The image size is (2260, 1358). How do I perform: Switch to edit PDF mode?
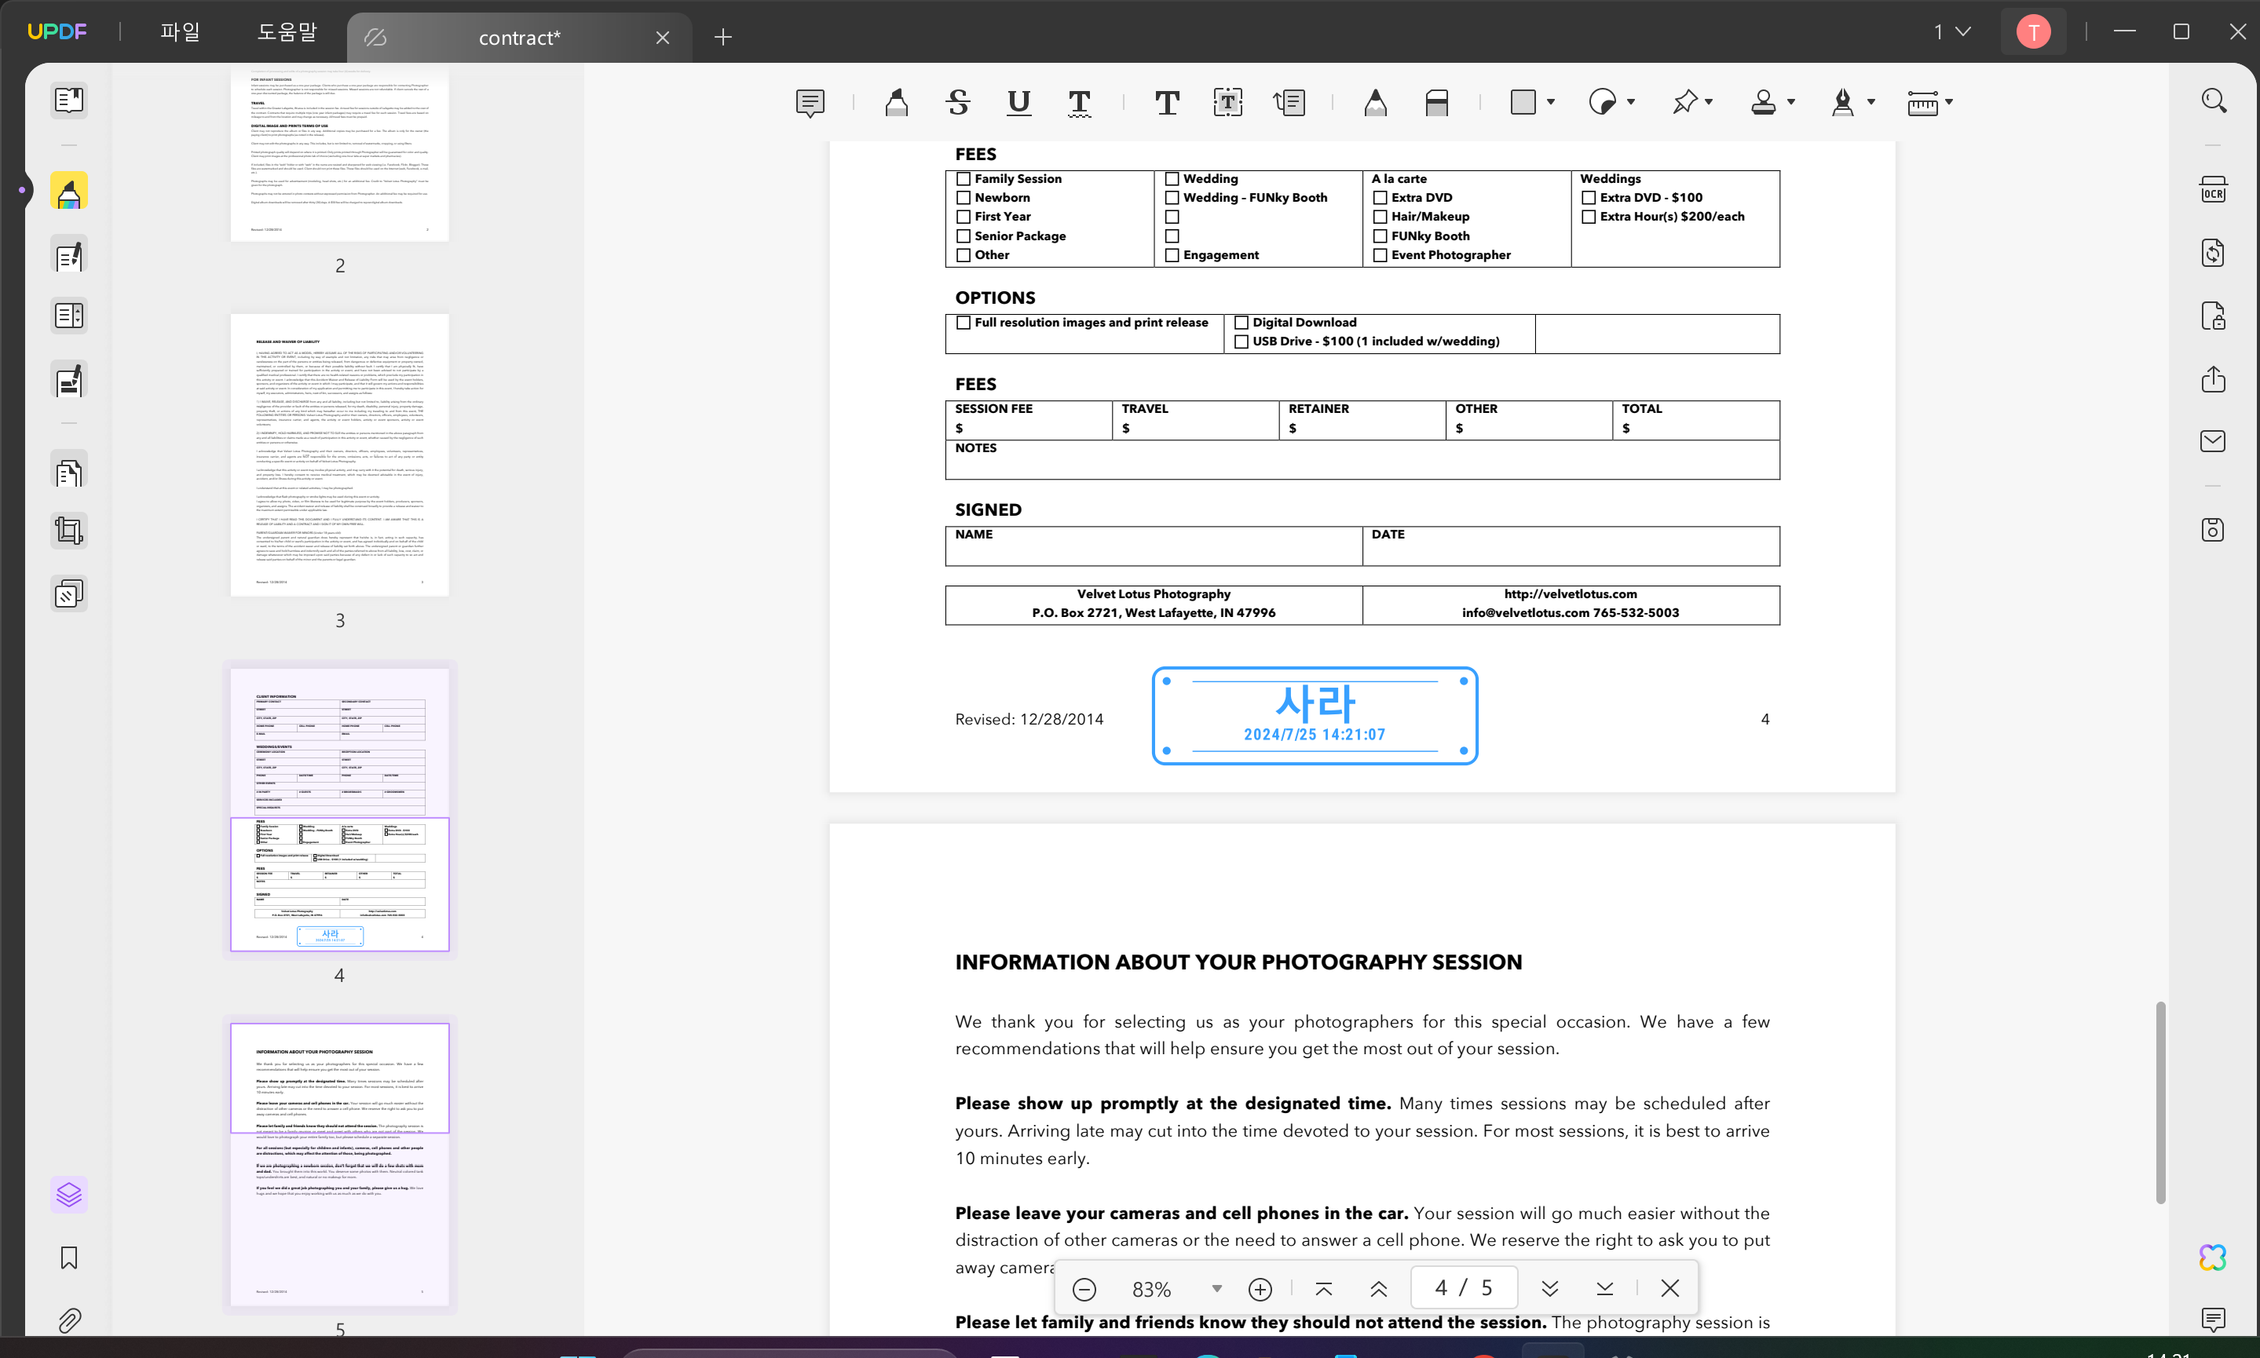(68, 255)
